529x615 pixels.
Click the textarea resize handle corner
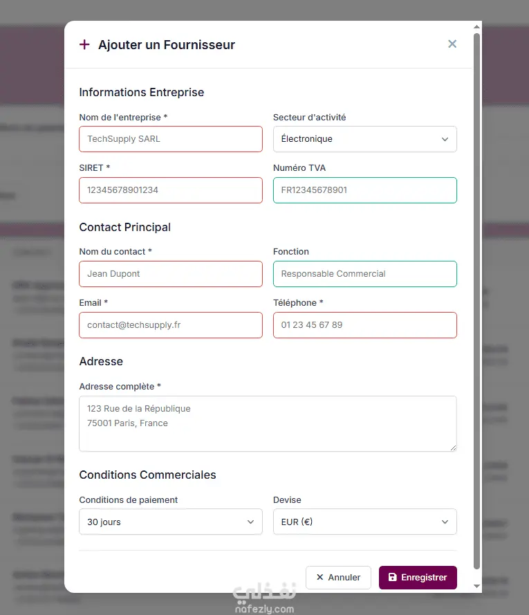454,448
